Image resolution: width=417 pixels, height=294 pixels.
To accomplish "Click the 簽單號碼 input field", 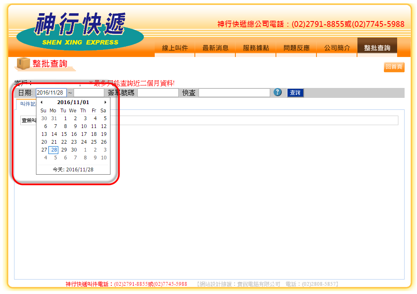I will coord(158,93).
